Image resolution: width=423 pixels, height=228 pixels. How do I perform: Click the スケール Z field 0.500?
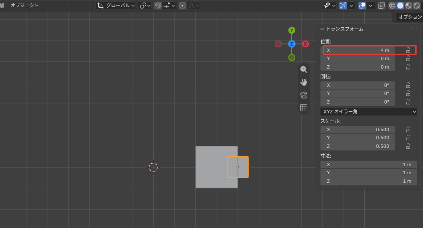[x=358, y=147]
